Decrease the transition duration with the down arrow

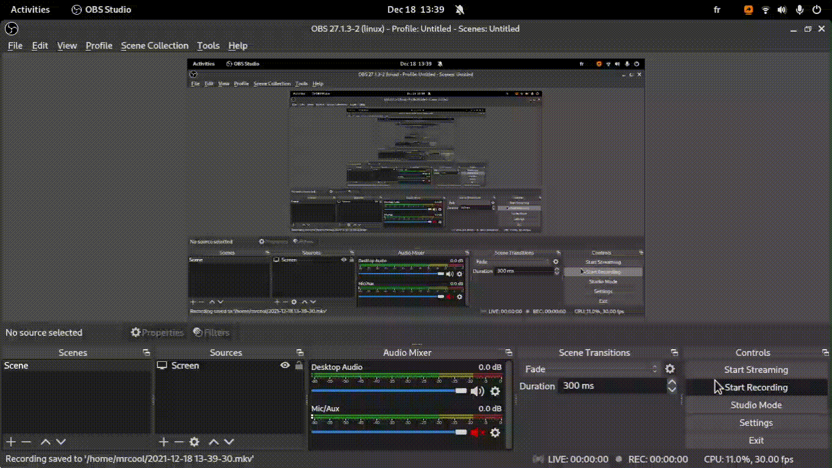672,389
